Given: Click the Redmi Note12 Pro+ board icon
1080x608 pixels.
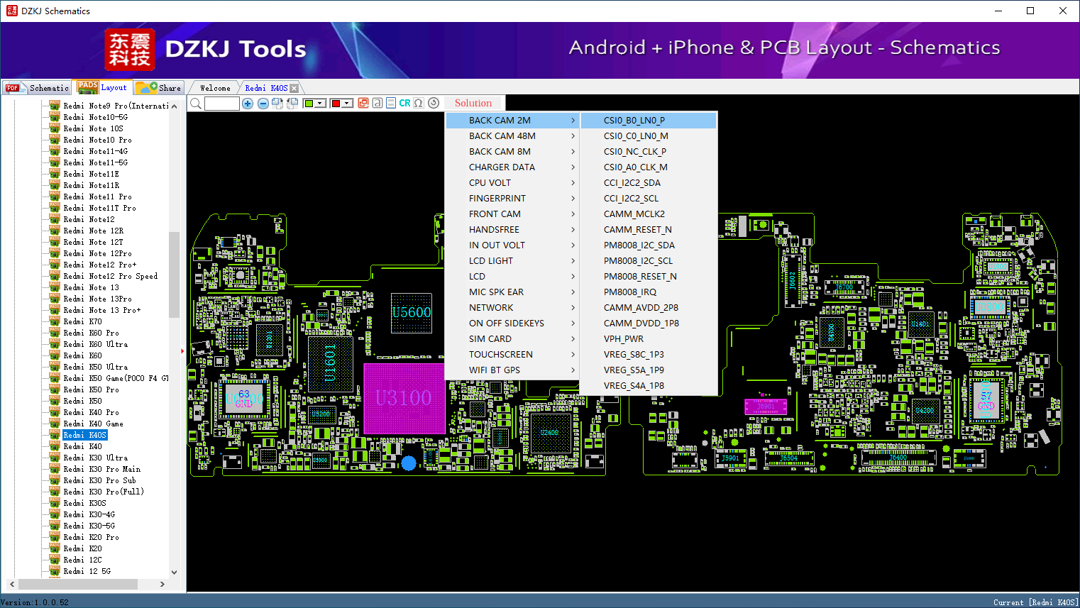Looking at the screenshot, I should 55,265.
